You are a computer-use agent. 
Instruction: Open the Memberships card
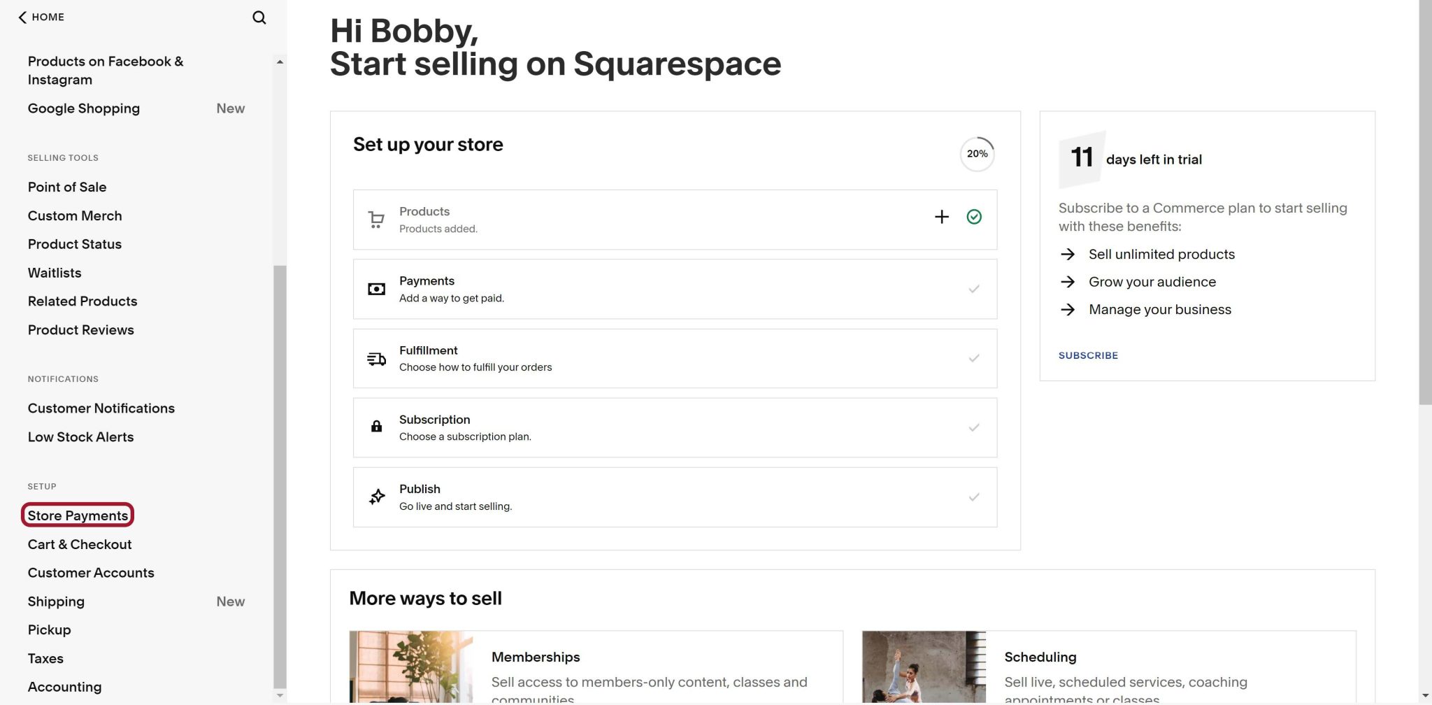pos(596,667)
